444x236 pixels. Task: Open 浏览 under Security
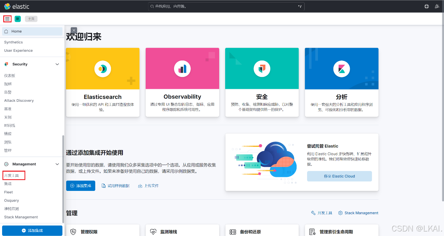8,142
